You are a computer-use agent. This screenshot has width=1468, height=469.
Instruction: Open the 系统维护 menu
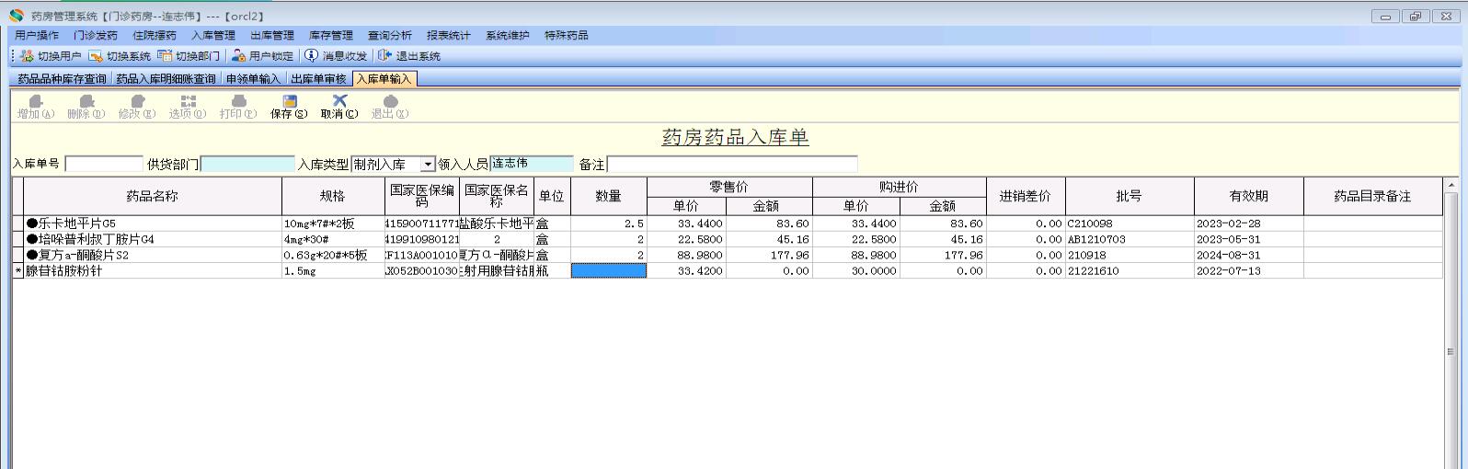pyautogui.click(x=508, y=35)
